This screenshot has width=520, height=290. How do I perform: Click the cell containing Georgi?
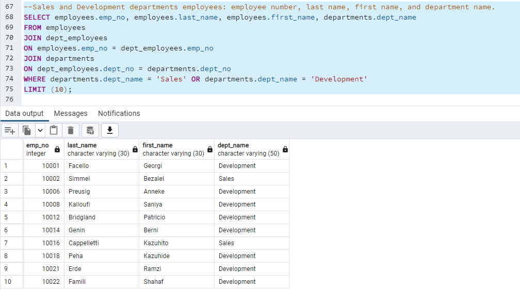coord(177,166)
